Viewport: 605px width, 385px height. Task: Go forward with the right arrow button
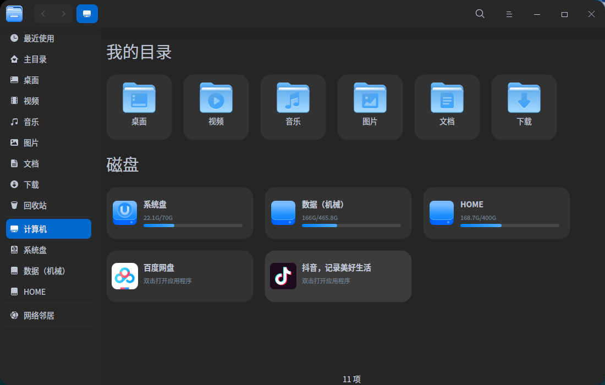coord(63,14)
